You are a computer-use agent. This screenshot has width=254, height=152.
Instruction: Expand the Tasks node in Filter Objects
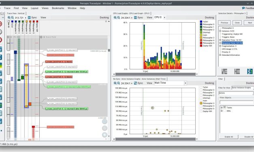click(222, 108)
